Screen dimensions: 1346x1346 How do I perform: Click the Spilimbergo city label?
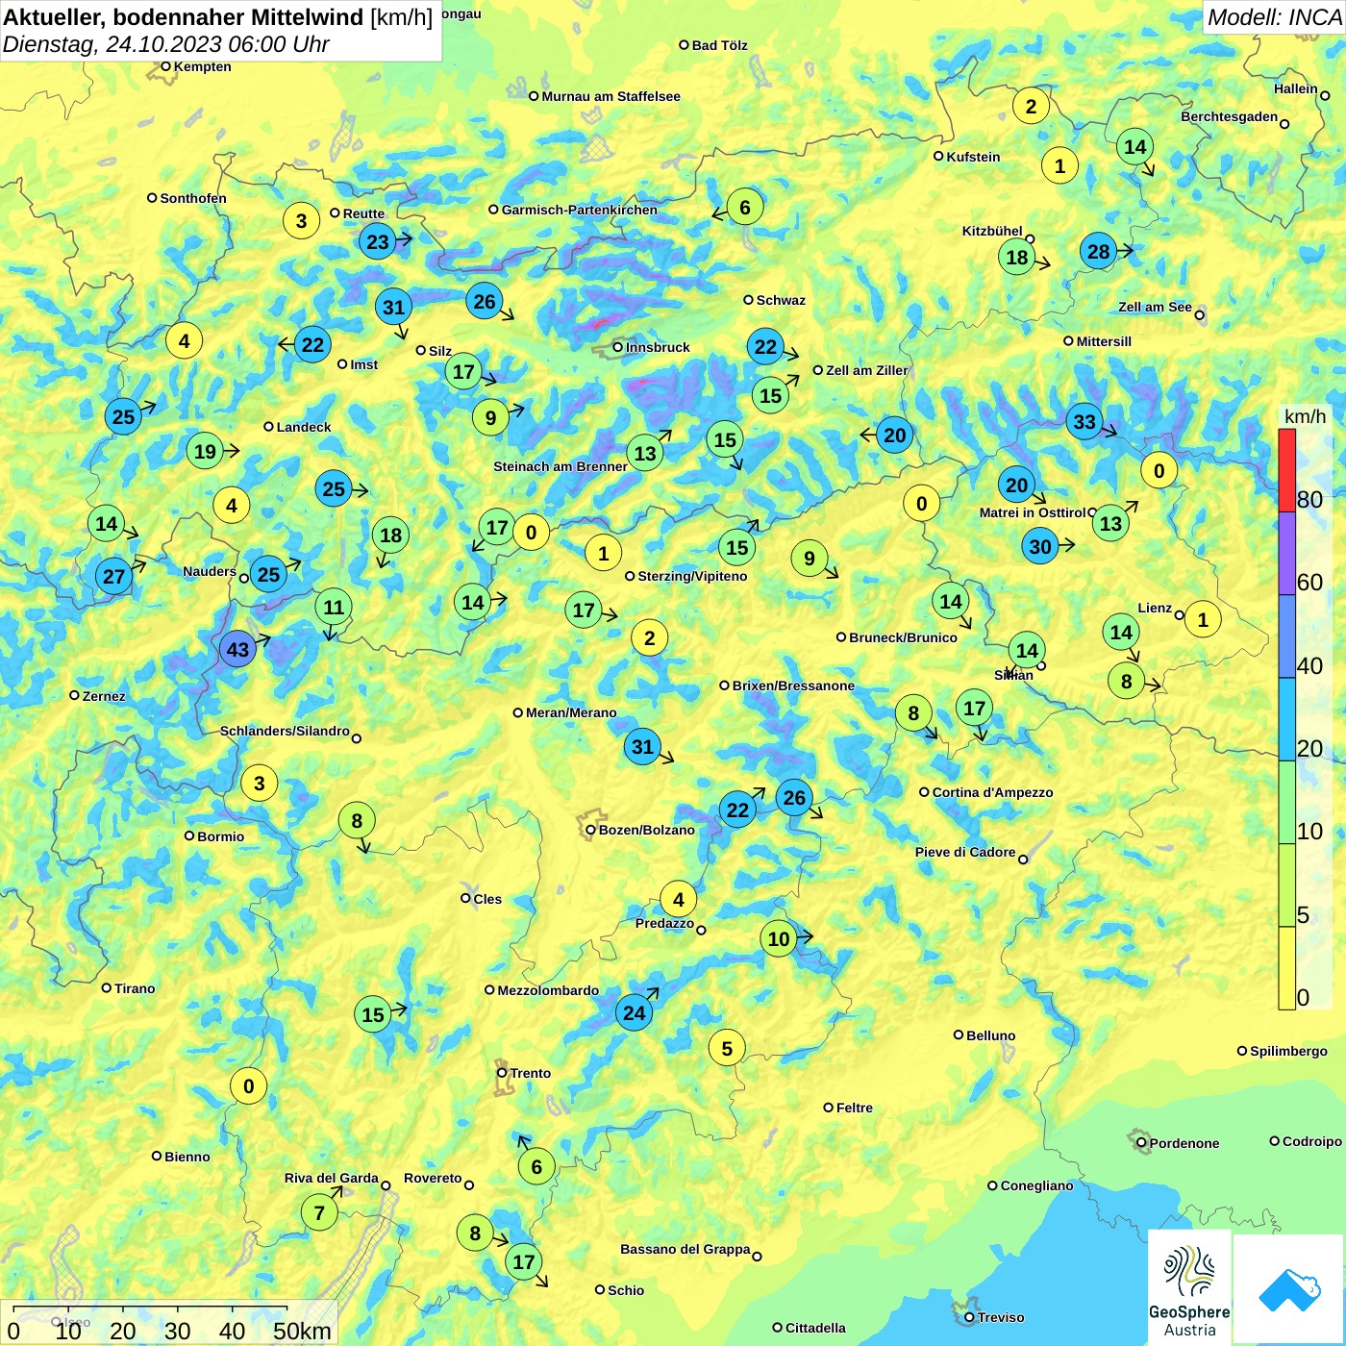coord(1288,1051)
